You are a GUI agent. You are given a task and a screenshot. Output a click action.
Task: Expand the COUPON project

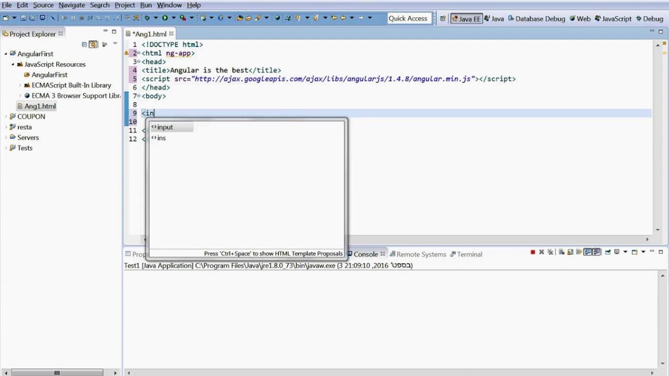pyautogui.click(x=6, y=116)
